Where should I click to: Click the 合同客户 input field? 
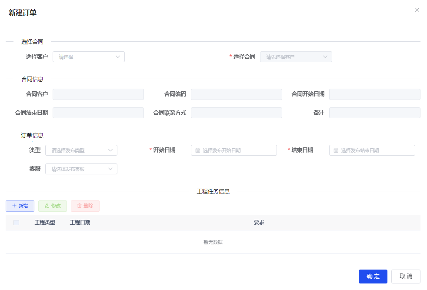tap(98, 94)
